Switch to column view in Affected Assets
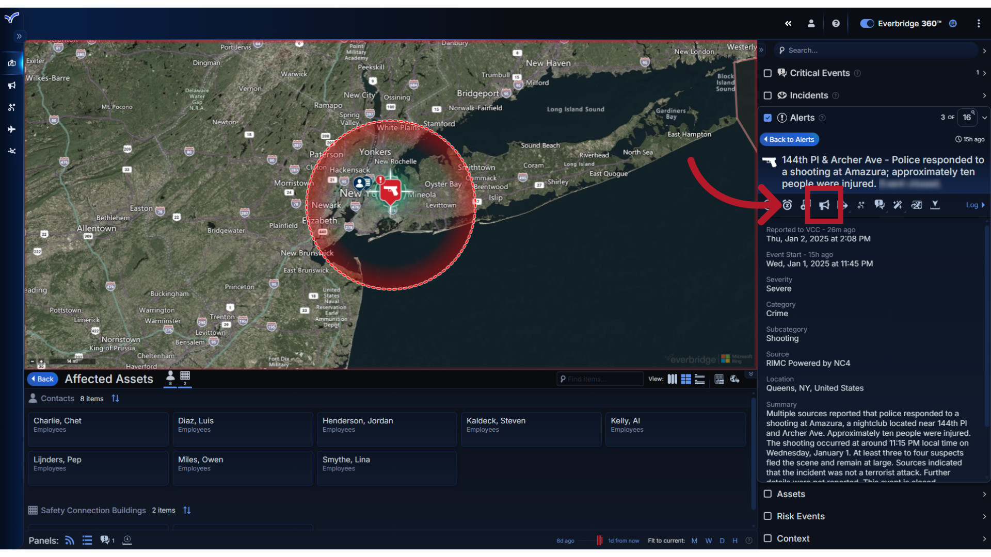 pos(672,379)
